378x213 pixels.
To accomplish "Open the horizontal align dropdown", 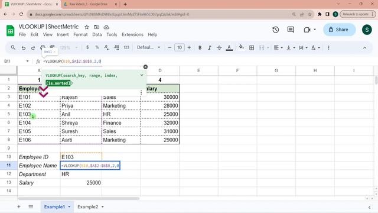I will [278, 48].
